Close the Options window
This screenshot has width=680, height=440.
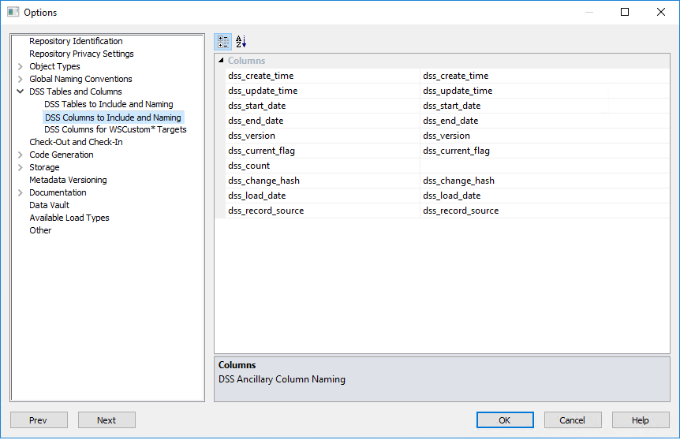(661, 12)
